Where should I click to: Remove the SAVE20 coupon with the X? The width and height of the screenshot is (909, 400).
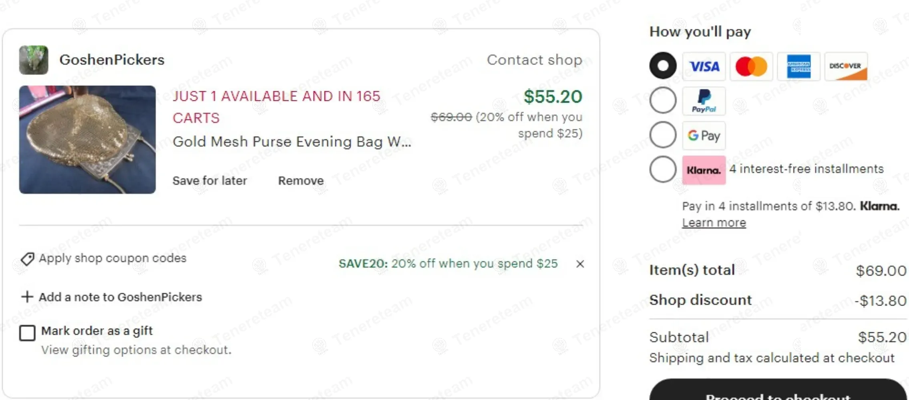[580, 264]
